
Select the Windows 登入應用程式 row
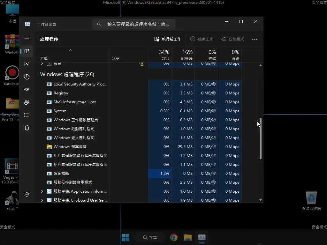point(139,138)
